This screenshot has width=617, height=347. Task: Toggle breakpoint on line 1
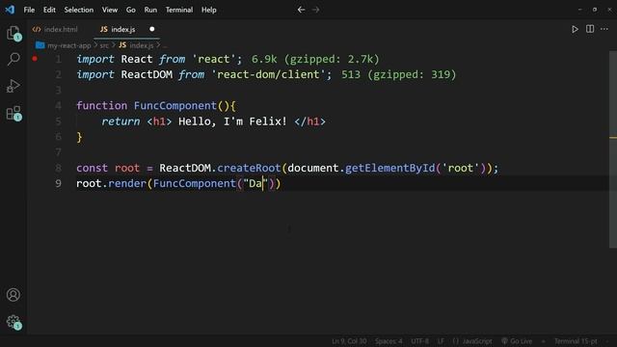(x=35, y=59)
